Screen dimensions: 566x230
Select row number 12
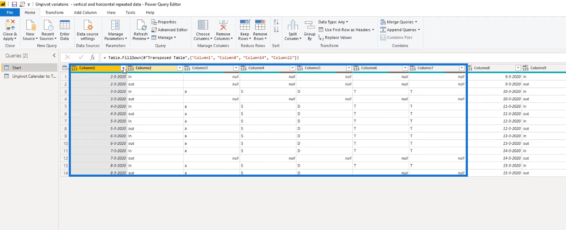click(65, 158)
